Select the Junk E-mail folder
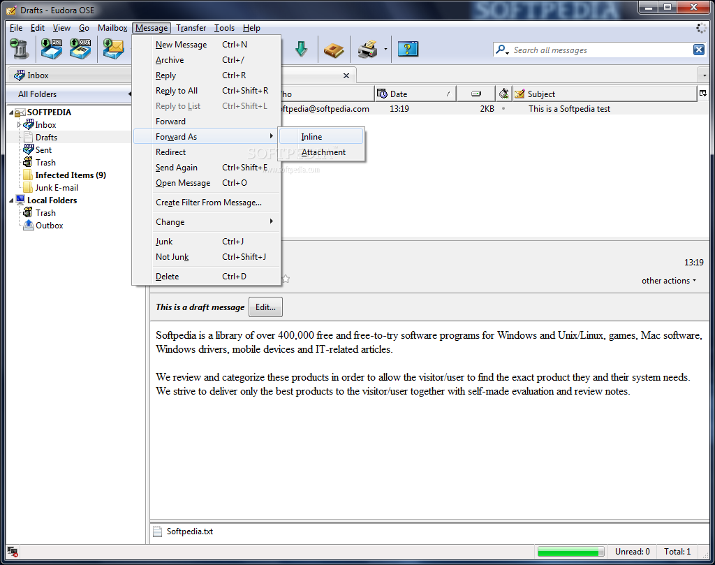This screenshot has width=715, height=565. [57, 187]
